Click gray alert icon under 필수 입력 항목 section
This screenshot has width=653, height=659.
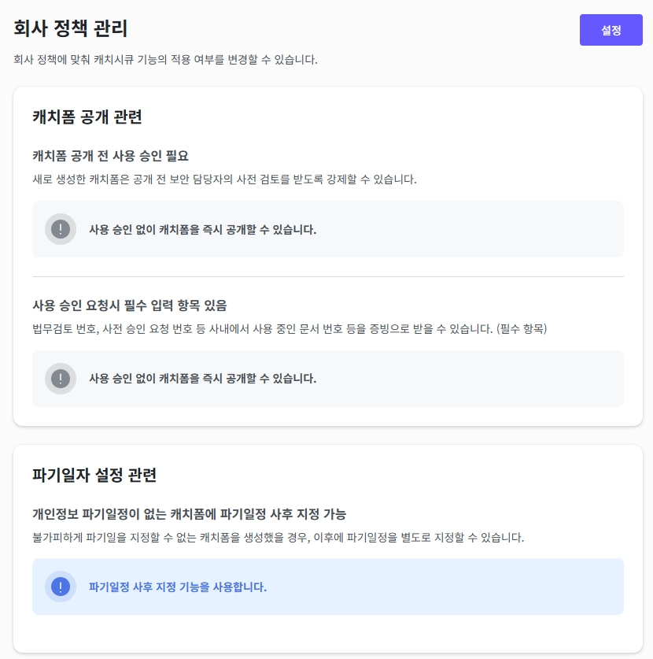(x=61, y=379)
